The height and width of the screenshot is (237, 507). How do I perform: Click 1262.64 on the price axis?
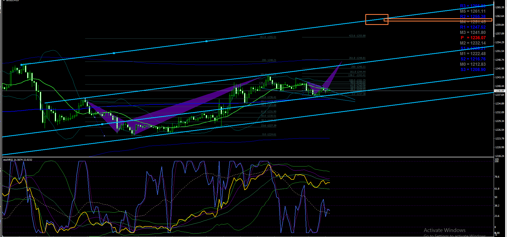coord(500,16)
